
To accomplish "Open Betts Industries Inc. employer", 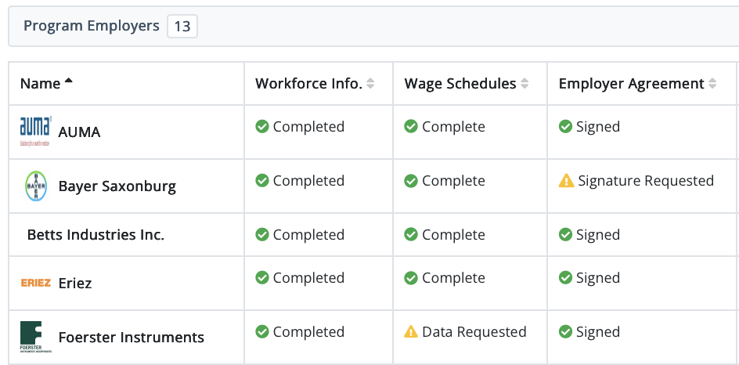I will 96,235.
